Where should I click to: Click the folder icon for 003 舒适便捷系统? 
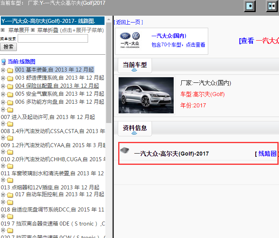10,78
